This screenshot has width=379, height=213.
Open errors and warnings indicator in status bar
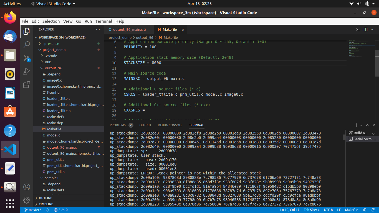[x=61, y=210]
